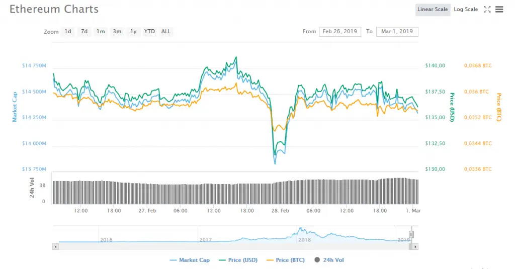515x269 pixels.
Task: Toggle the 24h Vol legend dot
Action: coord(317,260)
